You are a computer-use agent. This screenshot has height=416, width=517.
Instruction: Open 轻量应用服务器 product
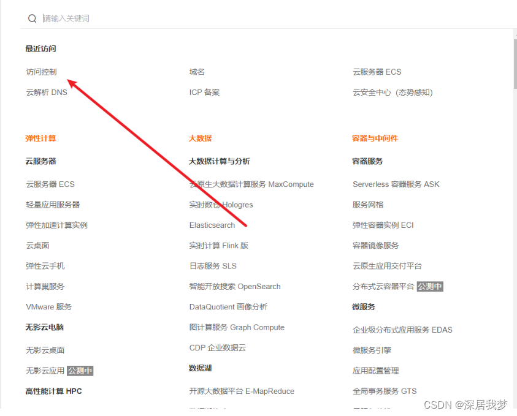[53, 205]
